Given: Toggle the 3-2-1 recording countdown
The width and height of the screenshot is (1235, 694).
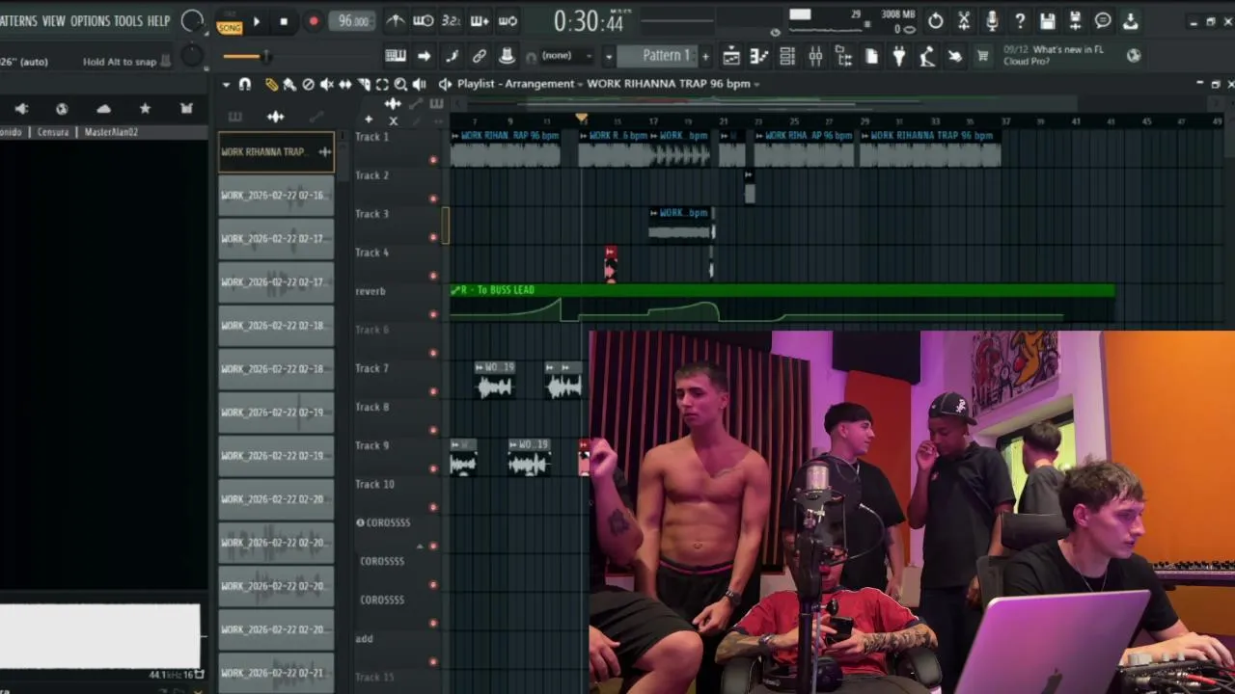Looking at the screenshot, I should [x=451, y=21].
